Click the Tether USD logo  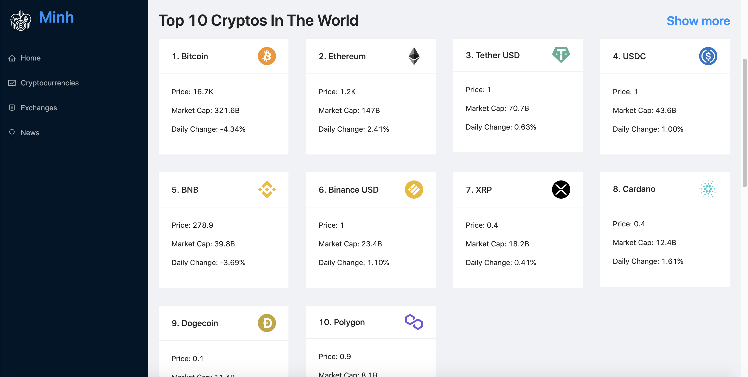(561, 55)
